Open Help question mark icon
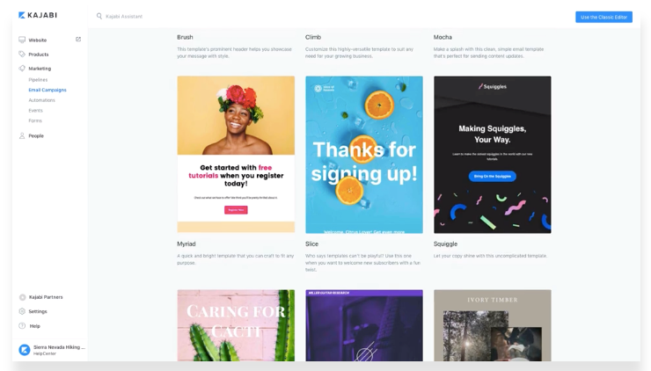 [x=22, y=326]
